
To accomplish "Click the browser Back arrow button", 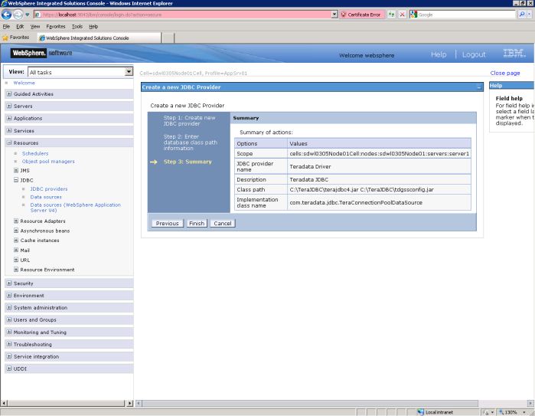I will (6, 15).
